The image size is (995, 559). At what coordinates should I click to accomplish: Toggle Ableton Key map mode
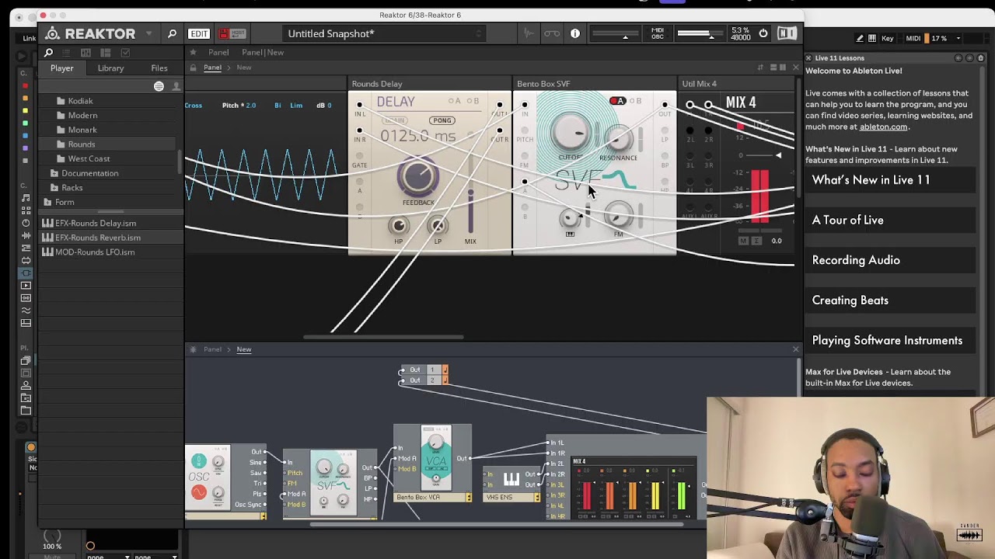tap(888, 38)
